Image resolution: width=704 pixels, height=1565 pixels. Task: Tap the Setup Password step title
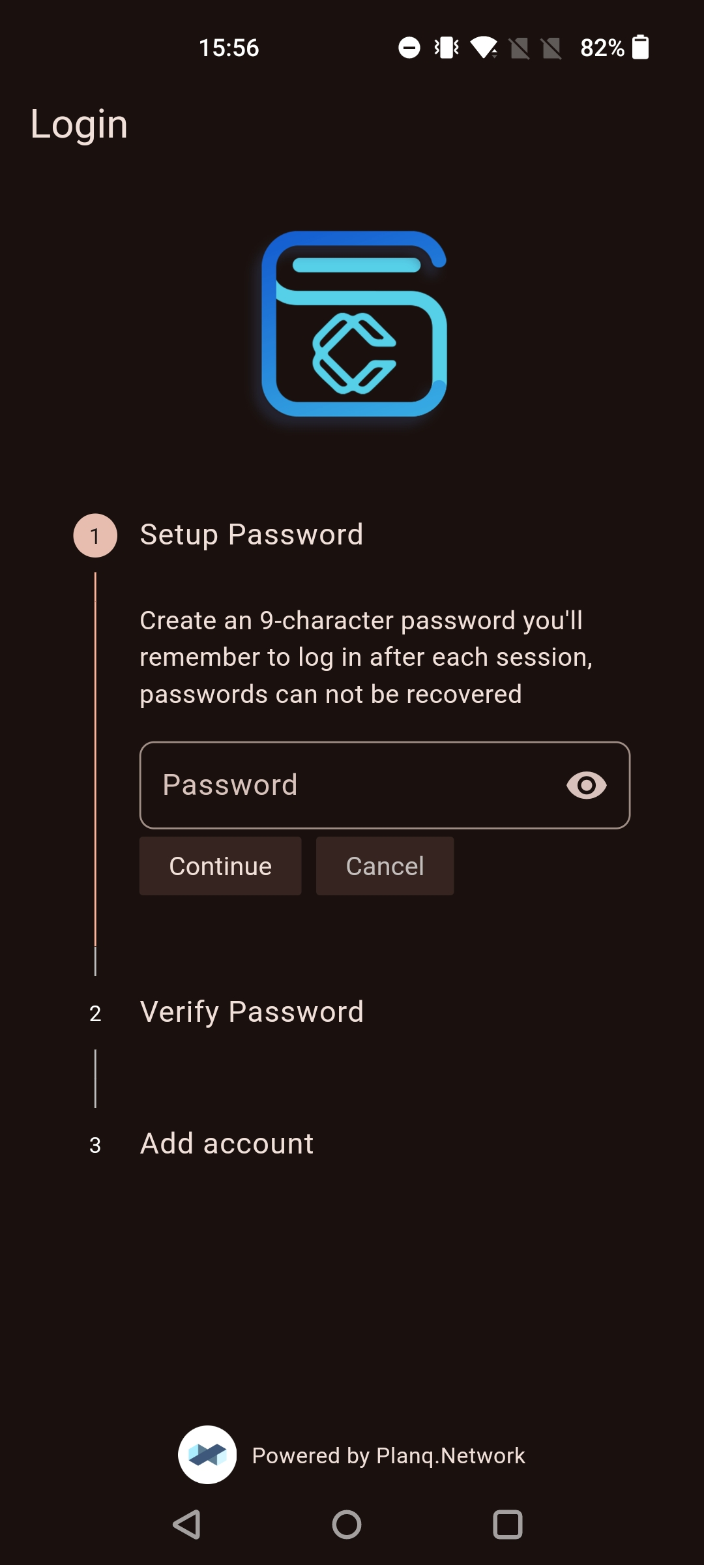252,535
